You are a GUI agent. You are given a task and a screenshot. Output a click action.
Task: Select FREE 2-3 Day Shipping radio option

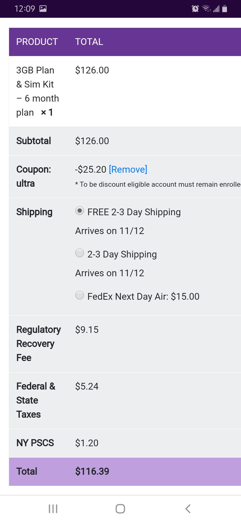pos(80,211)
